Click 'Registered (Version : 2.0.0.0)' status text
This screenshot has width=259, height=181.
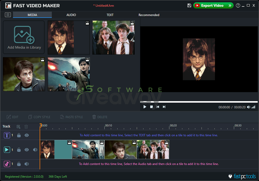[24, 177]
